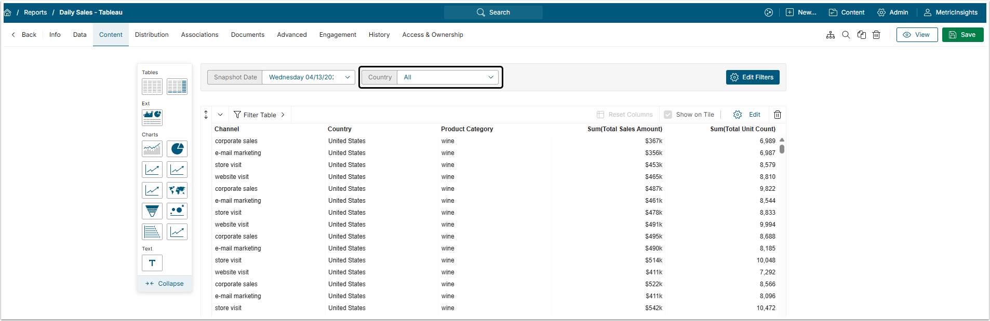Click the AI sparkle icon in header
990x321 pixels.
pos(769,12)
